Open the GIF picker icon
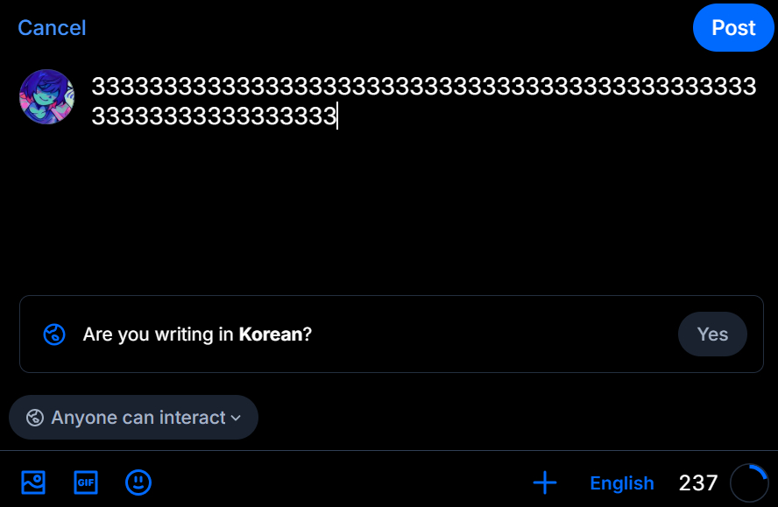The height and width of the screenshot is (507, 778). (86, 482)
